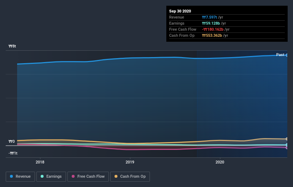Viewport: 293px width, 187px height.
Task: Click the tooltip Free Cash Flow label
Action: pos(183,29)
